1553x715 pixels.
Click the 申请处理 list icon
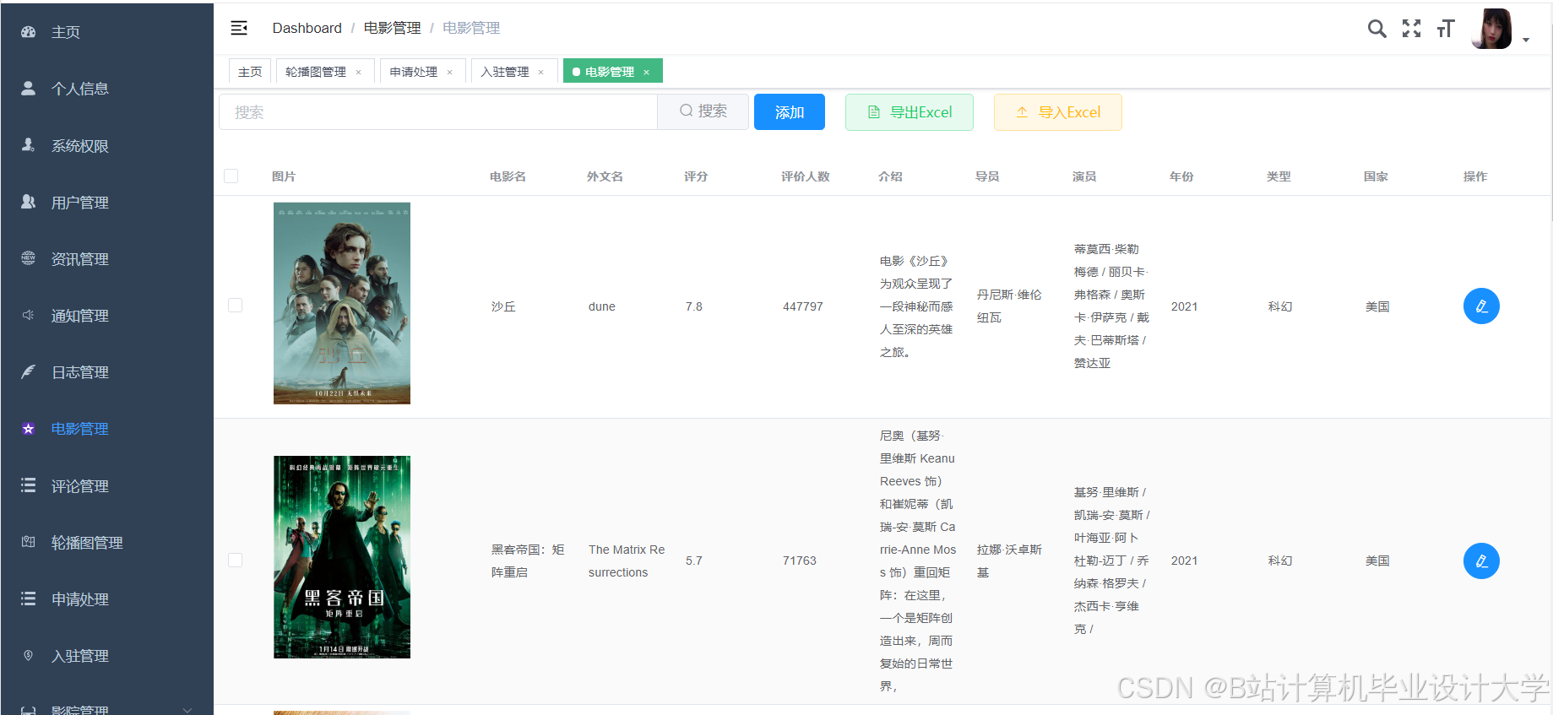pyautogui.click(x=28, y=599)
